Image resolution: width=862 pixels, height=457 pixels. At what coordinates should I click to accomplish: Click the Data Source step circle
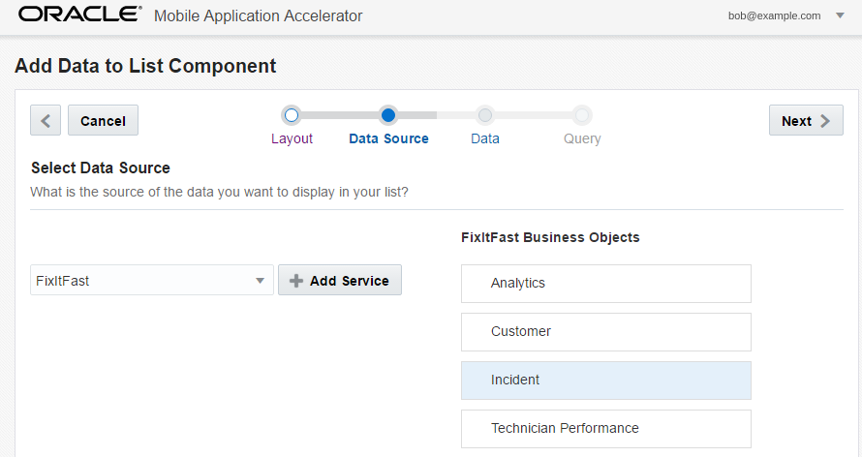[388, 115]
